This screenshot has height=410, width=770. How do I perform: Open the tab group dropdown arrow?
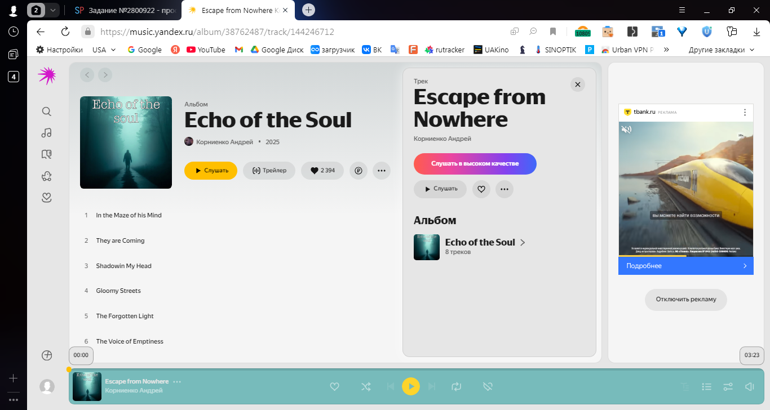pyautogui.click(x=52, y=10)
